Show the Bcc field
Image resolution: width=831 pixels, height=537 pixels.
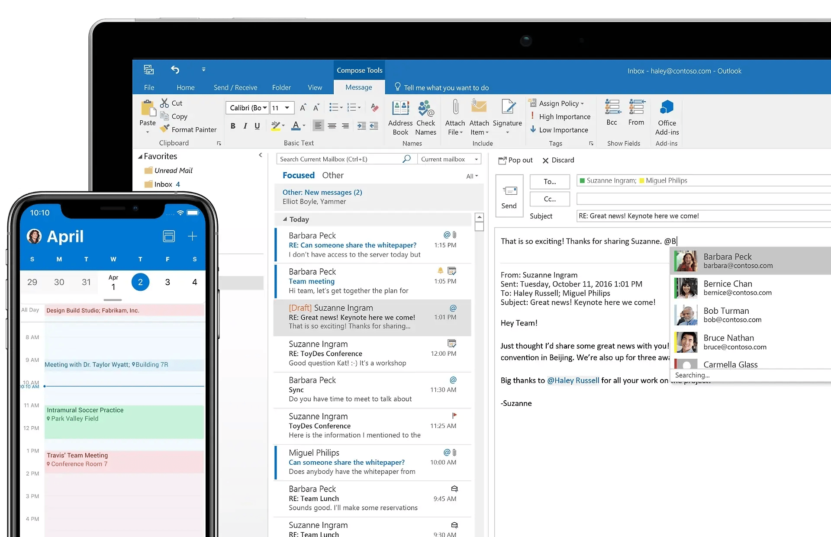click(612, 113)
